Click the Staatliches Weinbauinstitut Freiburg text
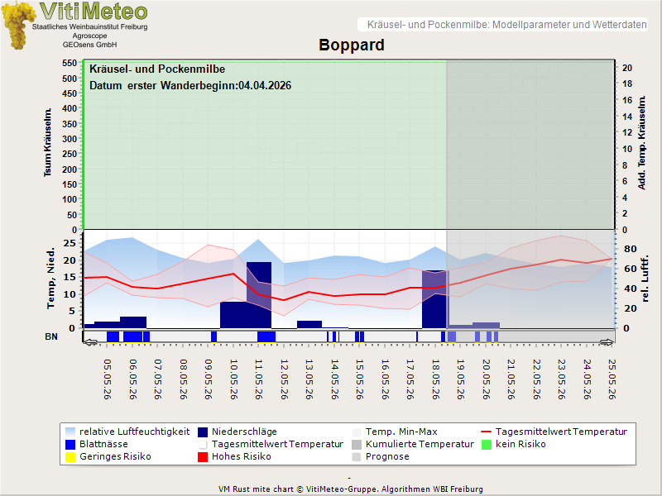Image resolution: width=662 pixels, height=496 pixels. click(x=90, y=27)
